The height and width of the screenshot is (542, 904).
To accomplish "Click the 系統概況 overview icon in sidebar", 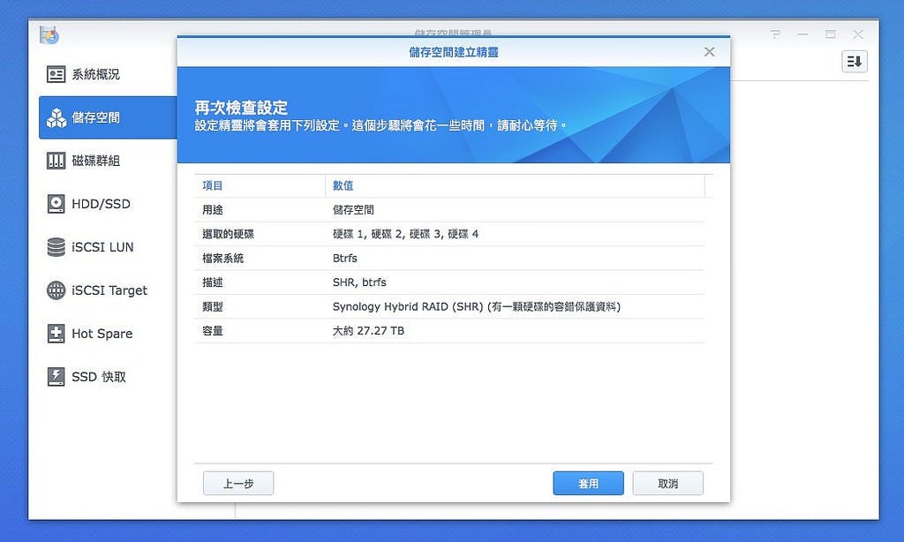I will tap(56, 75).
